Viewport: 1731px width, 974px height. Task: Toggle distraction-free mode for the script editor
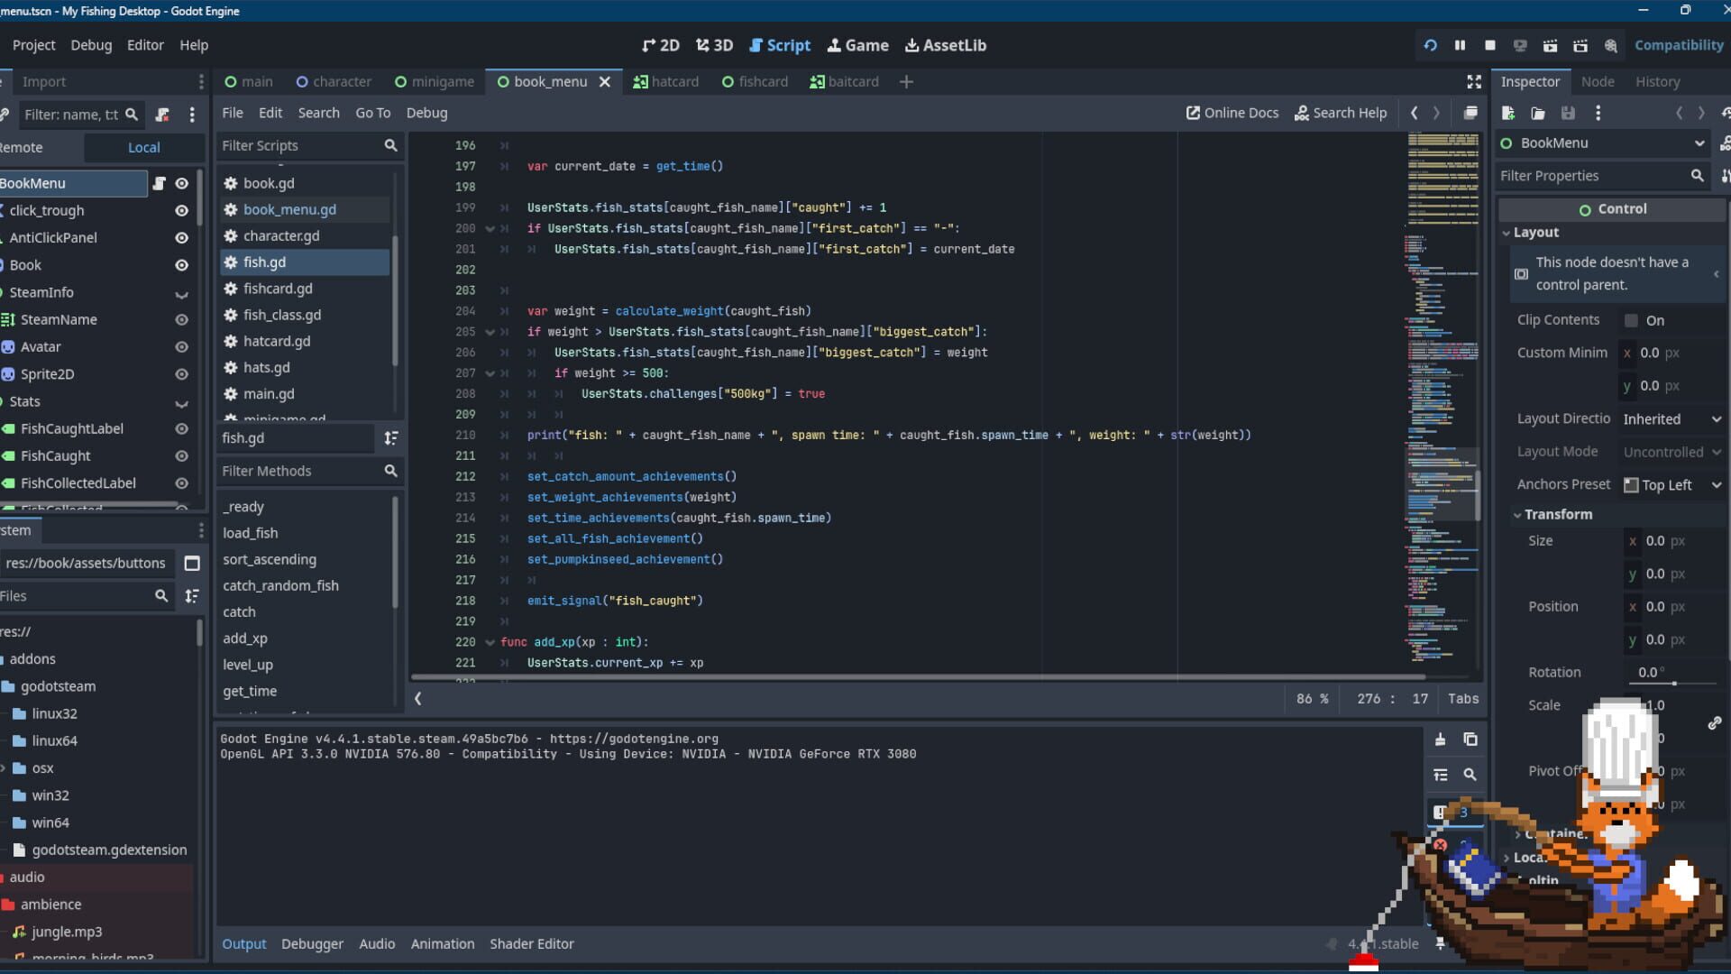[1474, 81]
